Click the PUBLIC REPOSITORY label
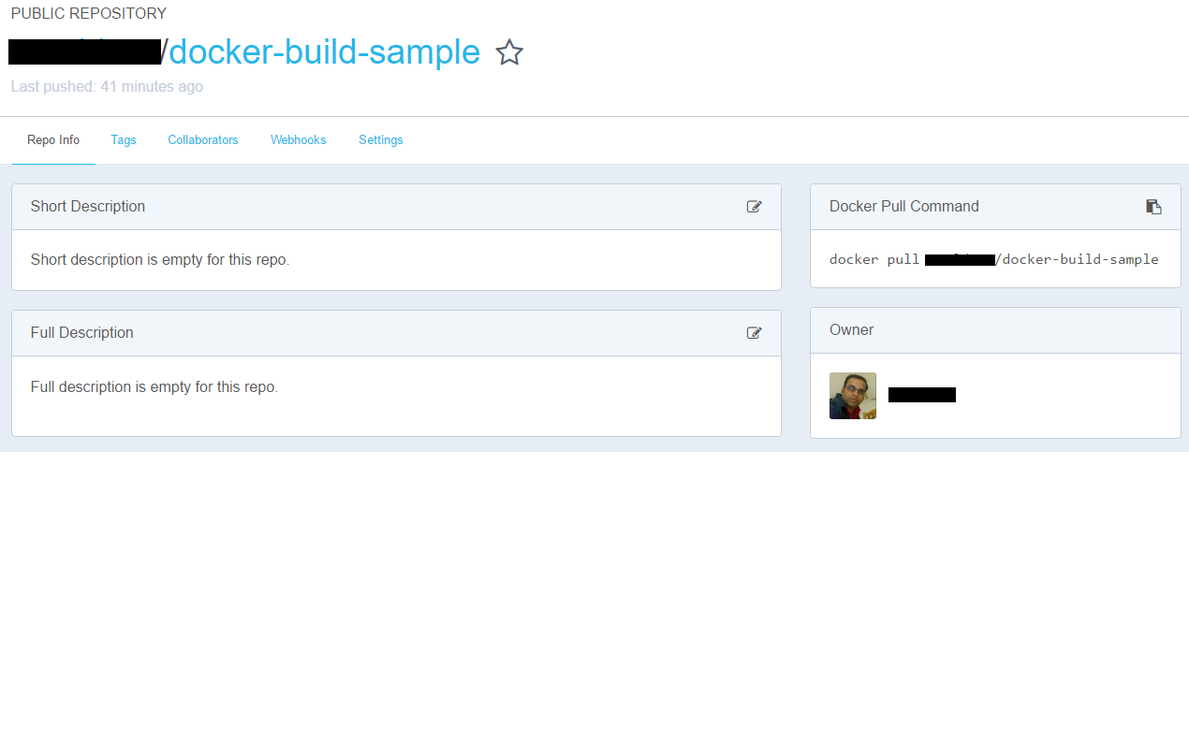Viewport: 1189px width, 742px height. pos(89,14)
